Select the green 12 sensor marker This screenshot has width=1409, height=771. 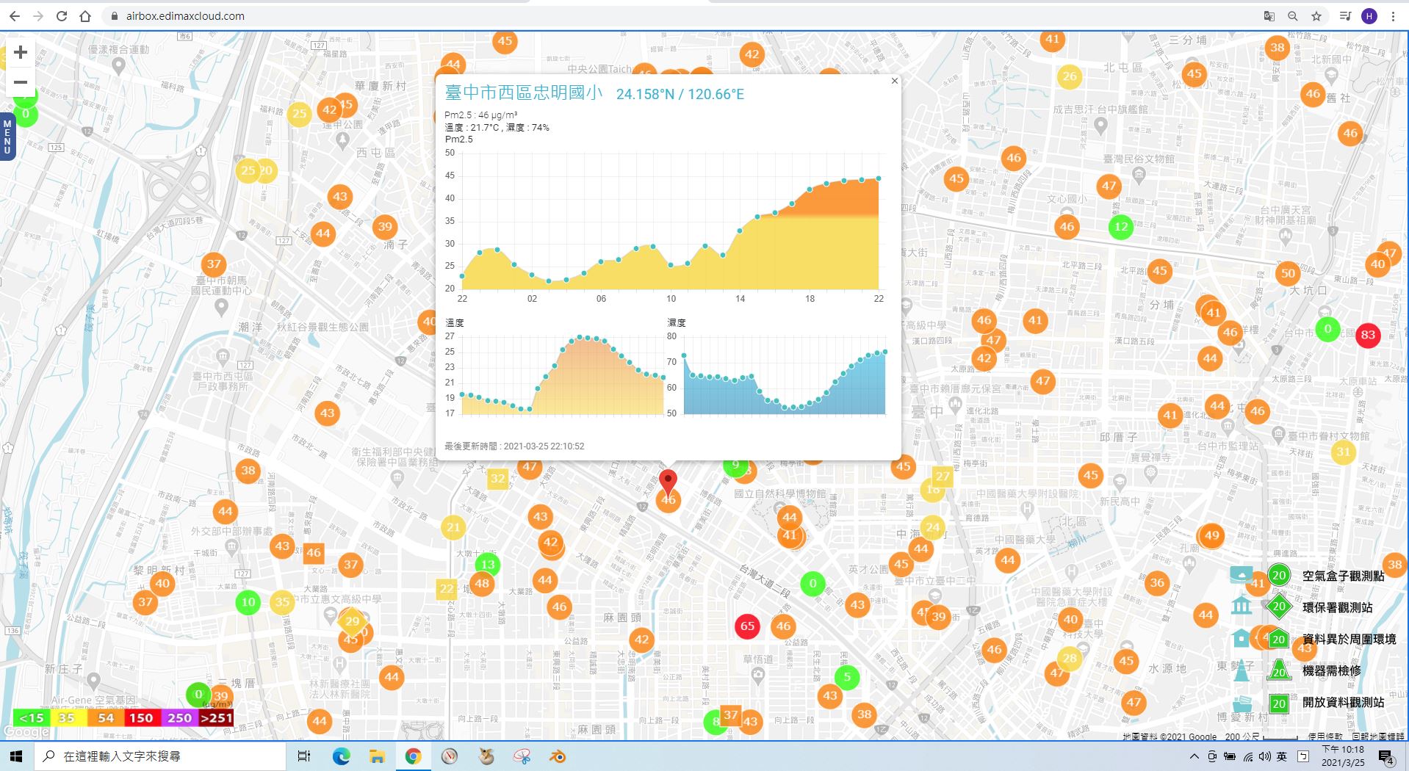[1121, 227]
